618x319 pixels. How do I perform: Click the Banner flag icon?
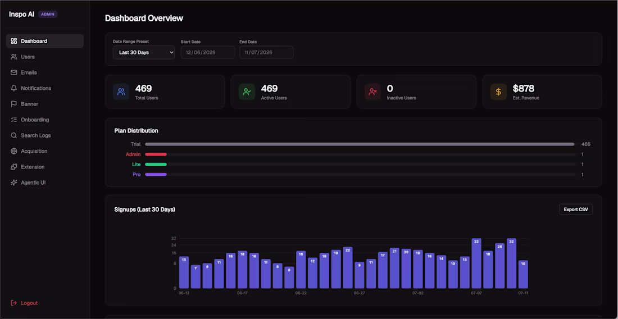[14, 104]
